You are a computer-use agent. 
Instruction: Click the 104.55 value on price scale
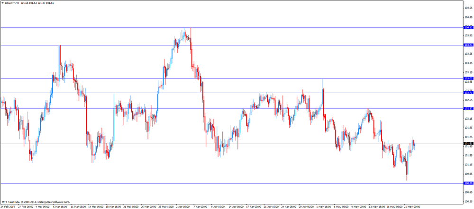pyautogui.click(x=469, y=8)
